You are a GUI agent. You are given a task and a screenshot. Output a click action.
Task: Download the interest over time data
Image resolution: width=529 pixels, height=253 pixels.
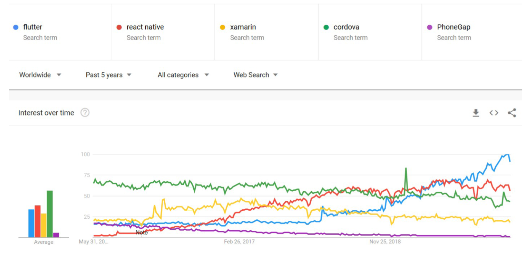(x=476, y=113)
